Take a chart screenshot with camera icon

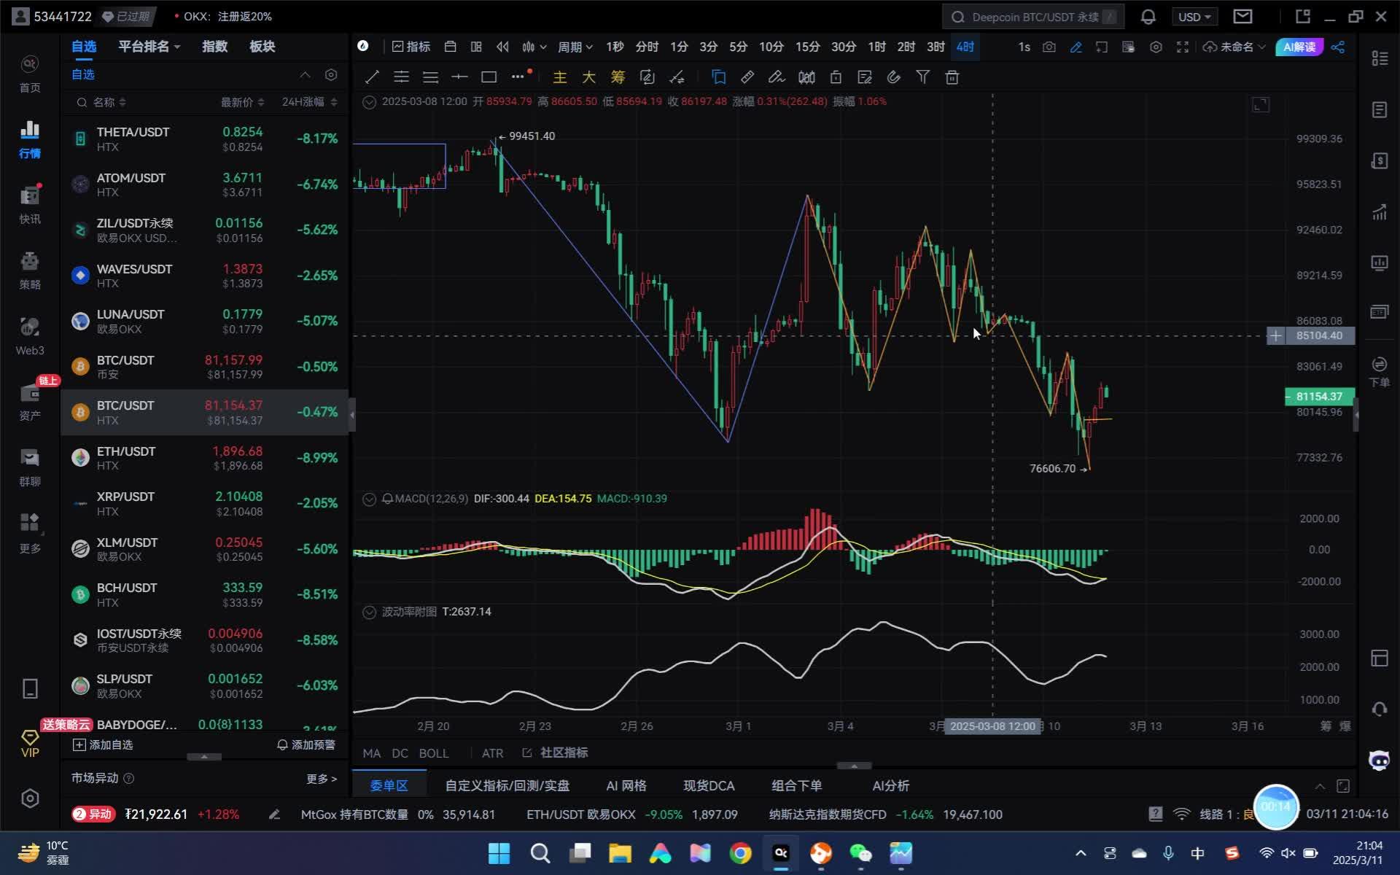click(1049, 47)
